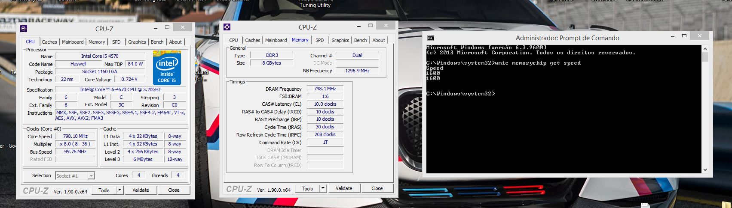Click the Socket 1150 LGA package value
Image resolution: width=732 pixels, height=208 pixels.
(100, 71)
